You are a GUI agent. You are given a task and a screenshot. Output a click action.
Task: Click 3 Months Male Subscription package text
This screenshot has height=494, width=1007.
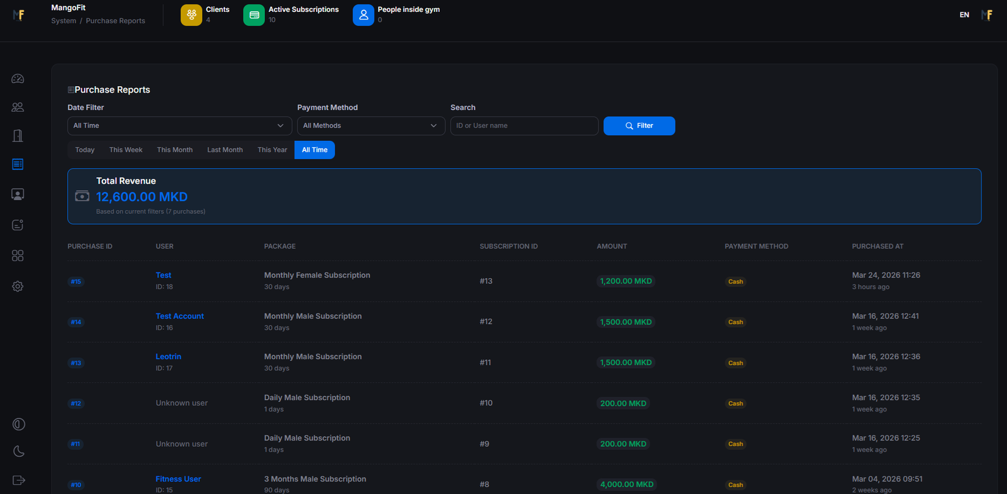315,479
